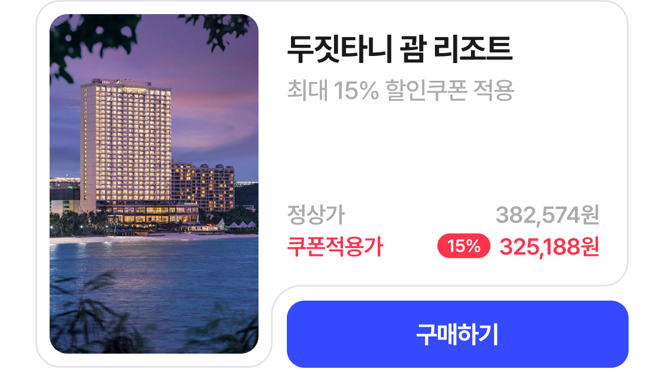The width and height of the screenshot is (664, 389).
Task: Click the smaller building beside the tower
Action: [202, 186]
